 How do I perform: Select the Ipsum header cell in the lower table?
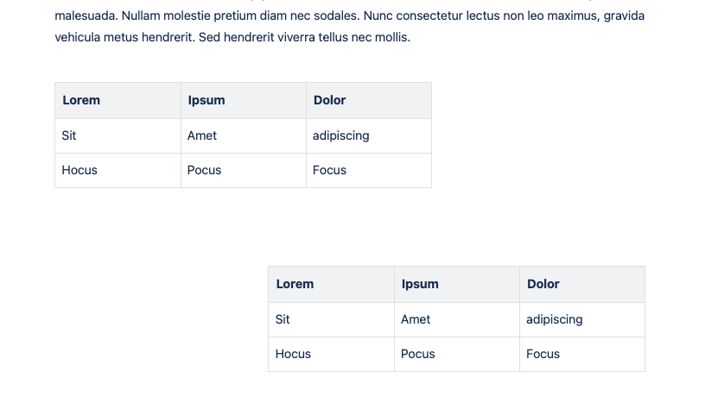coord(420,284)
